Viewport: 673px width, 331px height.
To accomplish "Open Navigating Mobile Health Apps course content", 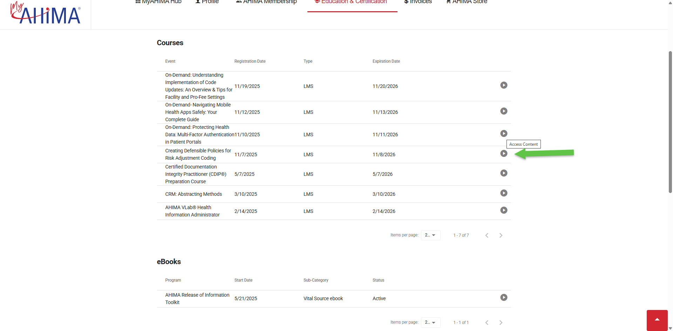I will point(504,111).
